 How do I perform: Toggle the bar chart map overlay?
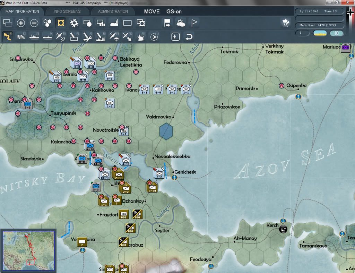pyautogui.click(x=101, y=23)
